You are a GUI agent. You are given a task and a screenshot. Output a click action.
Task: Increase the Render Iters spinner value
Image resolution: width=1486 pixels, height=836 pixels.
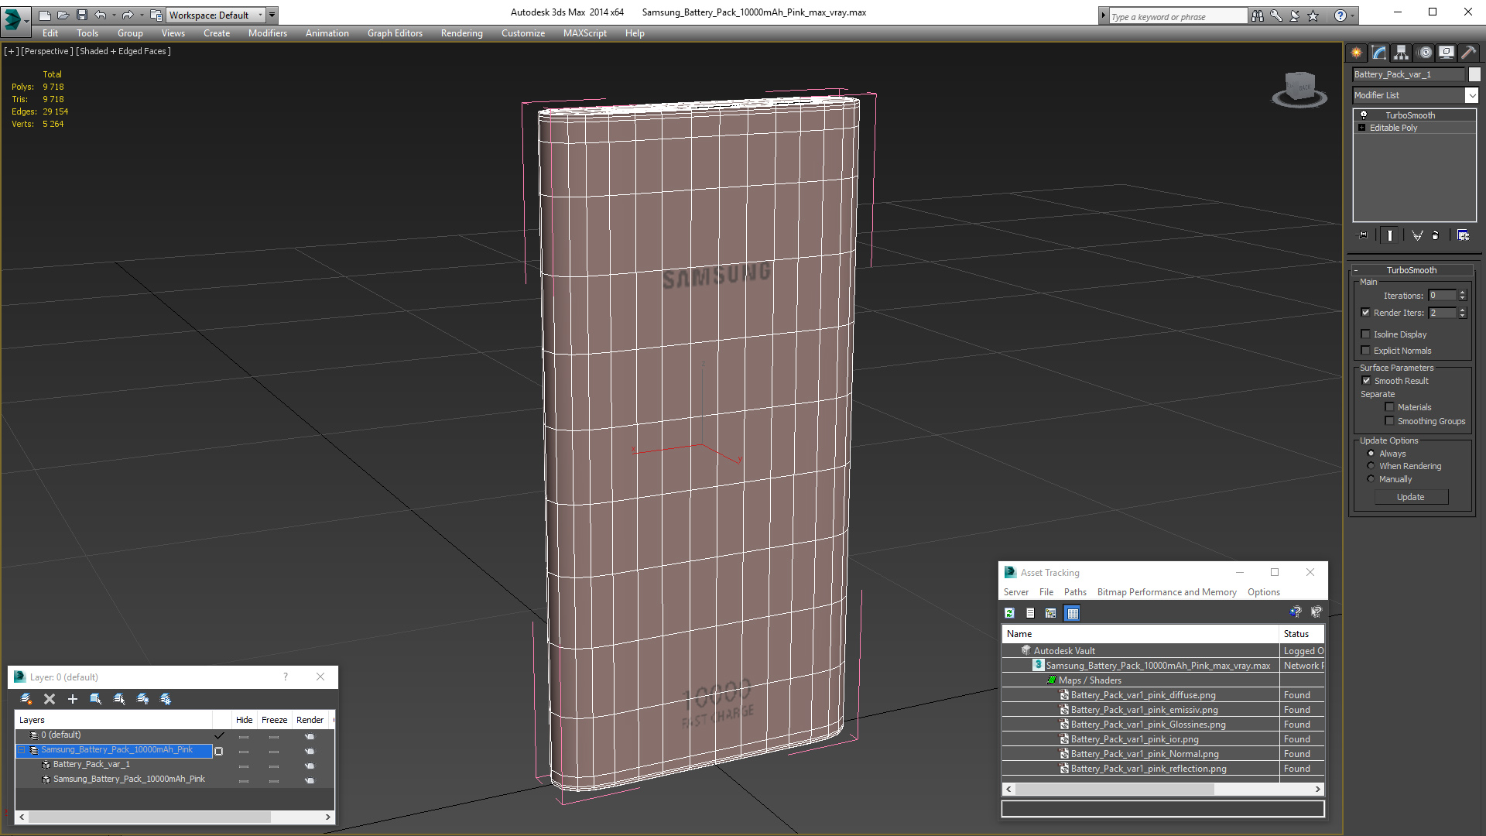1462,310
